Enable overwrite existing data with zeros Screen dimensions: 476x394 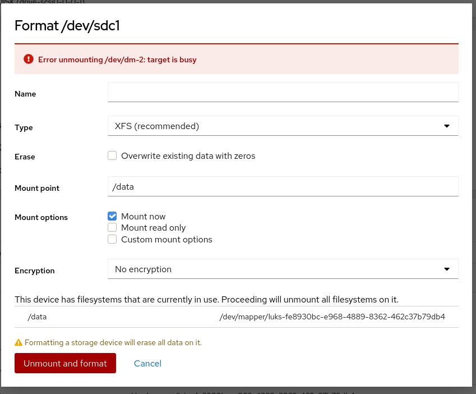click(112, 156)
